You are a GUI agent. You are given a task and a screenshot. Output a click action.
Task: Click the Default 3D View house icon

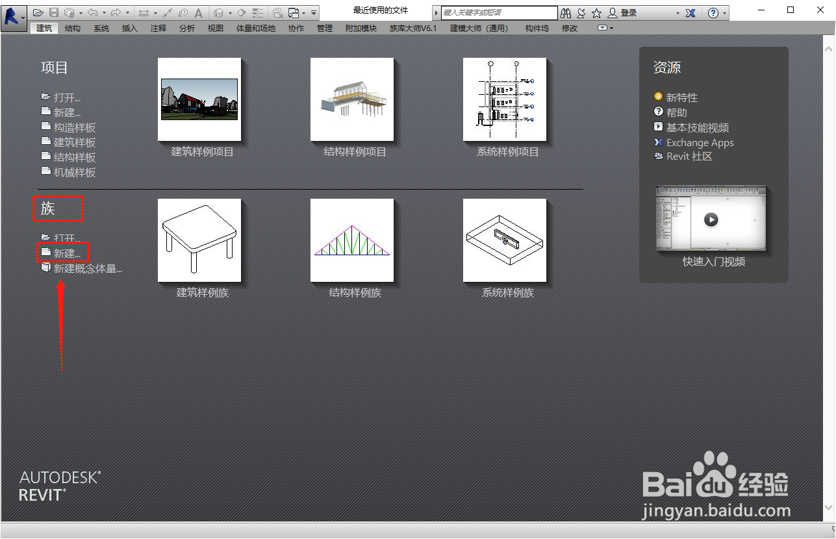tap(219, 13)
